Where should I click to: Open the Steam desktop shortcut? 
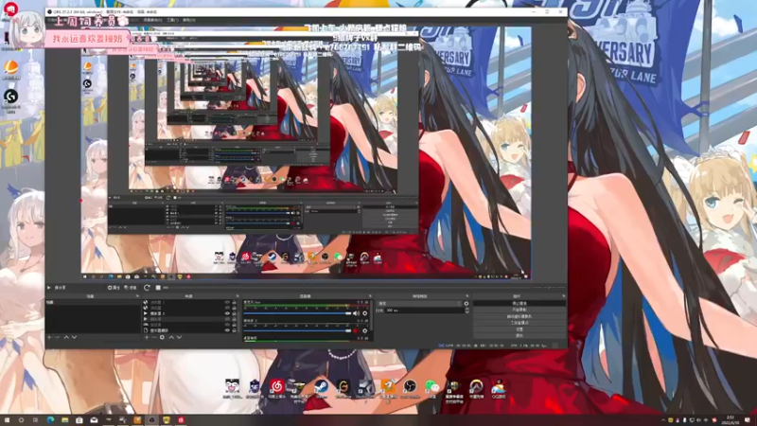[x=321, y=388]
